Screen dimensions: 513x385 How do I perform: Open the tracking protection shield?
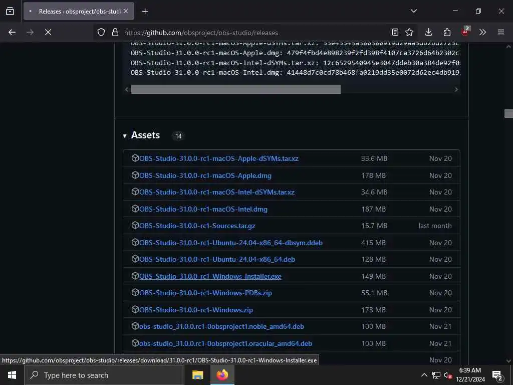coord(101,32)
